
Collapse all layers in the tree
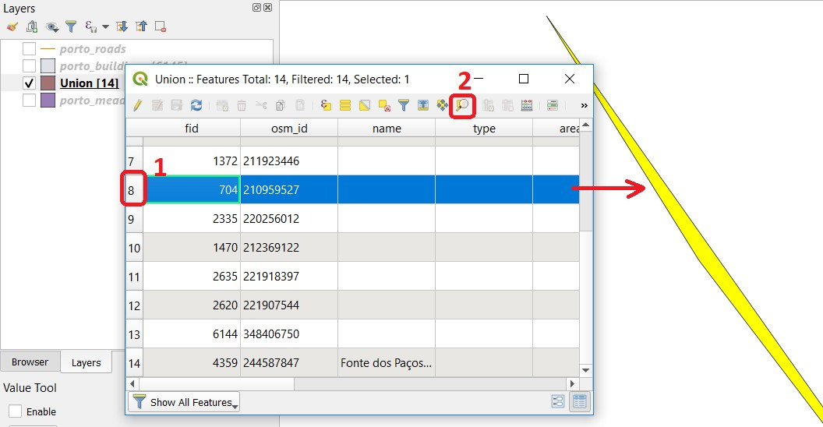(141, 26)
